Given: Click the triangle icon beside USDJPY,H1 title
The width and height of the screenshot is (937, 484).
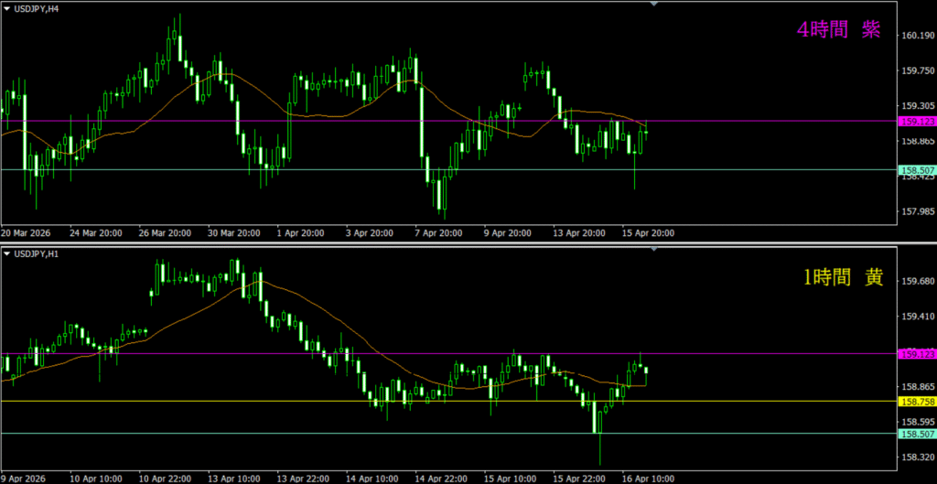Looking at the screenshot, I should (x=6, y=253).
